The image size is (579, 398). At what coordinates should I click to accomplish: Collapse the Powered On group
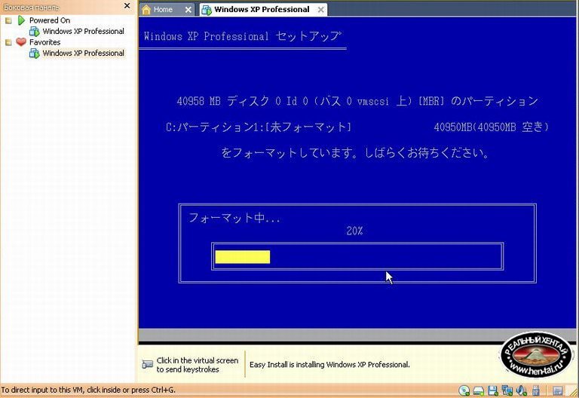tap(8, 20)
